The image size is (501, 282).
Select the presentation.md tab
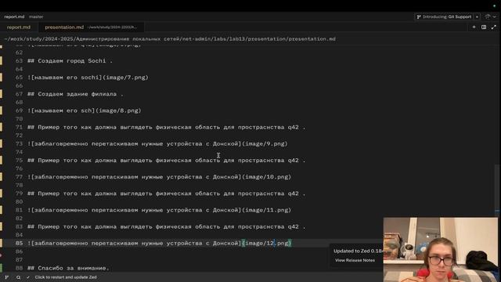(x=64, y=27)
